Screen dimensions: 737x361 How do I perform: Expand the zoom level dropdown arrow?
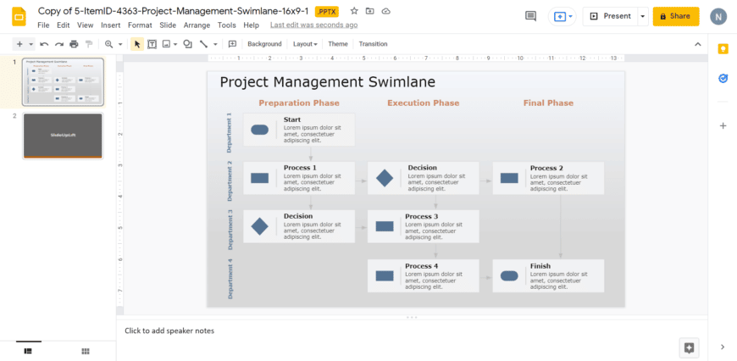(119, 44)
